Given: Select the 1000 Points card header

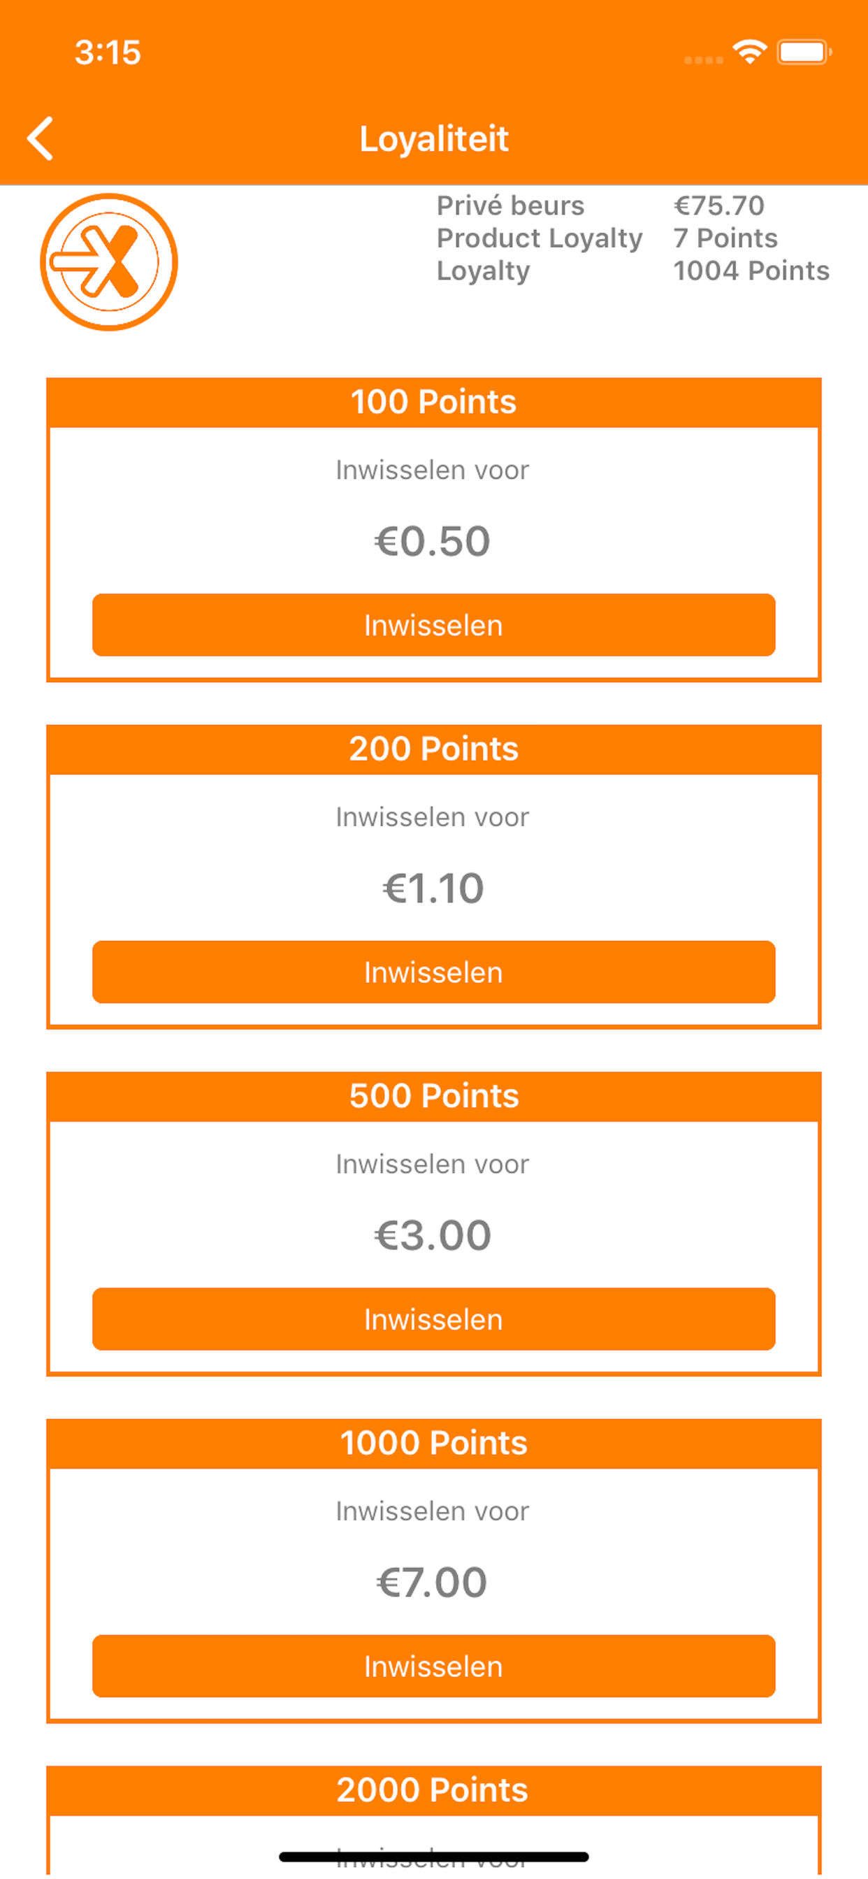Looking at the screenshot, I should click(433, 1444).
